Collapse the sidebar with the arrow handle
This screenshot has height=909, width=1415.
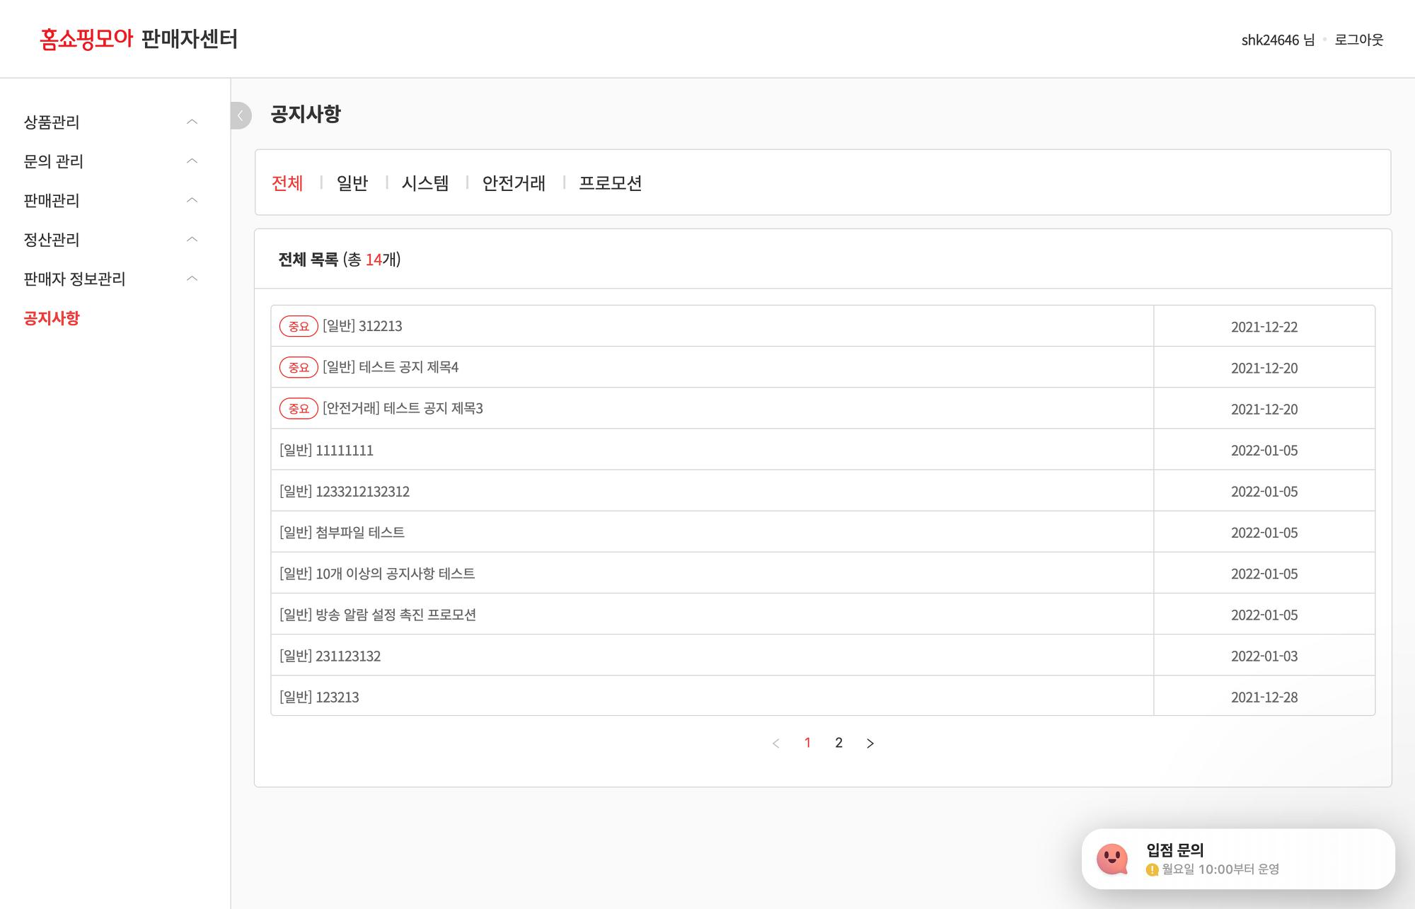coord(241,115)
